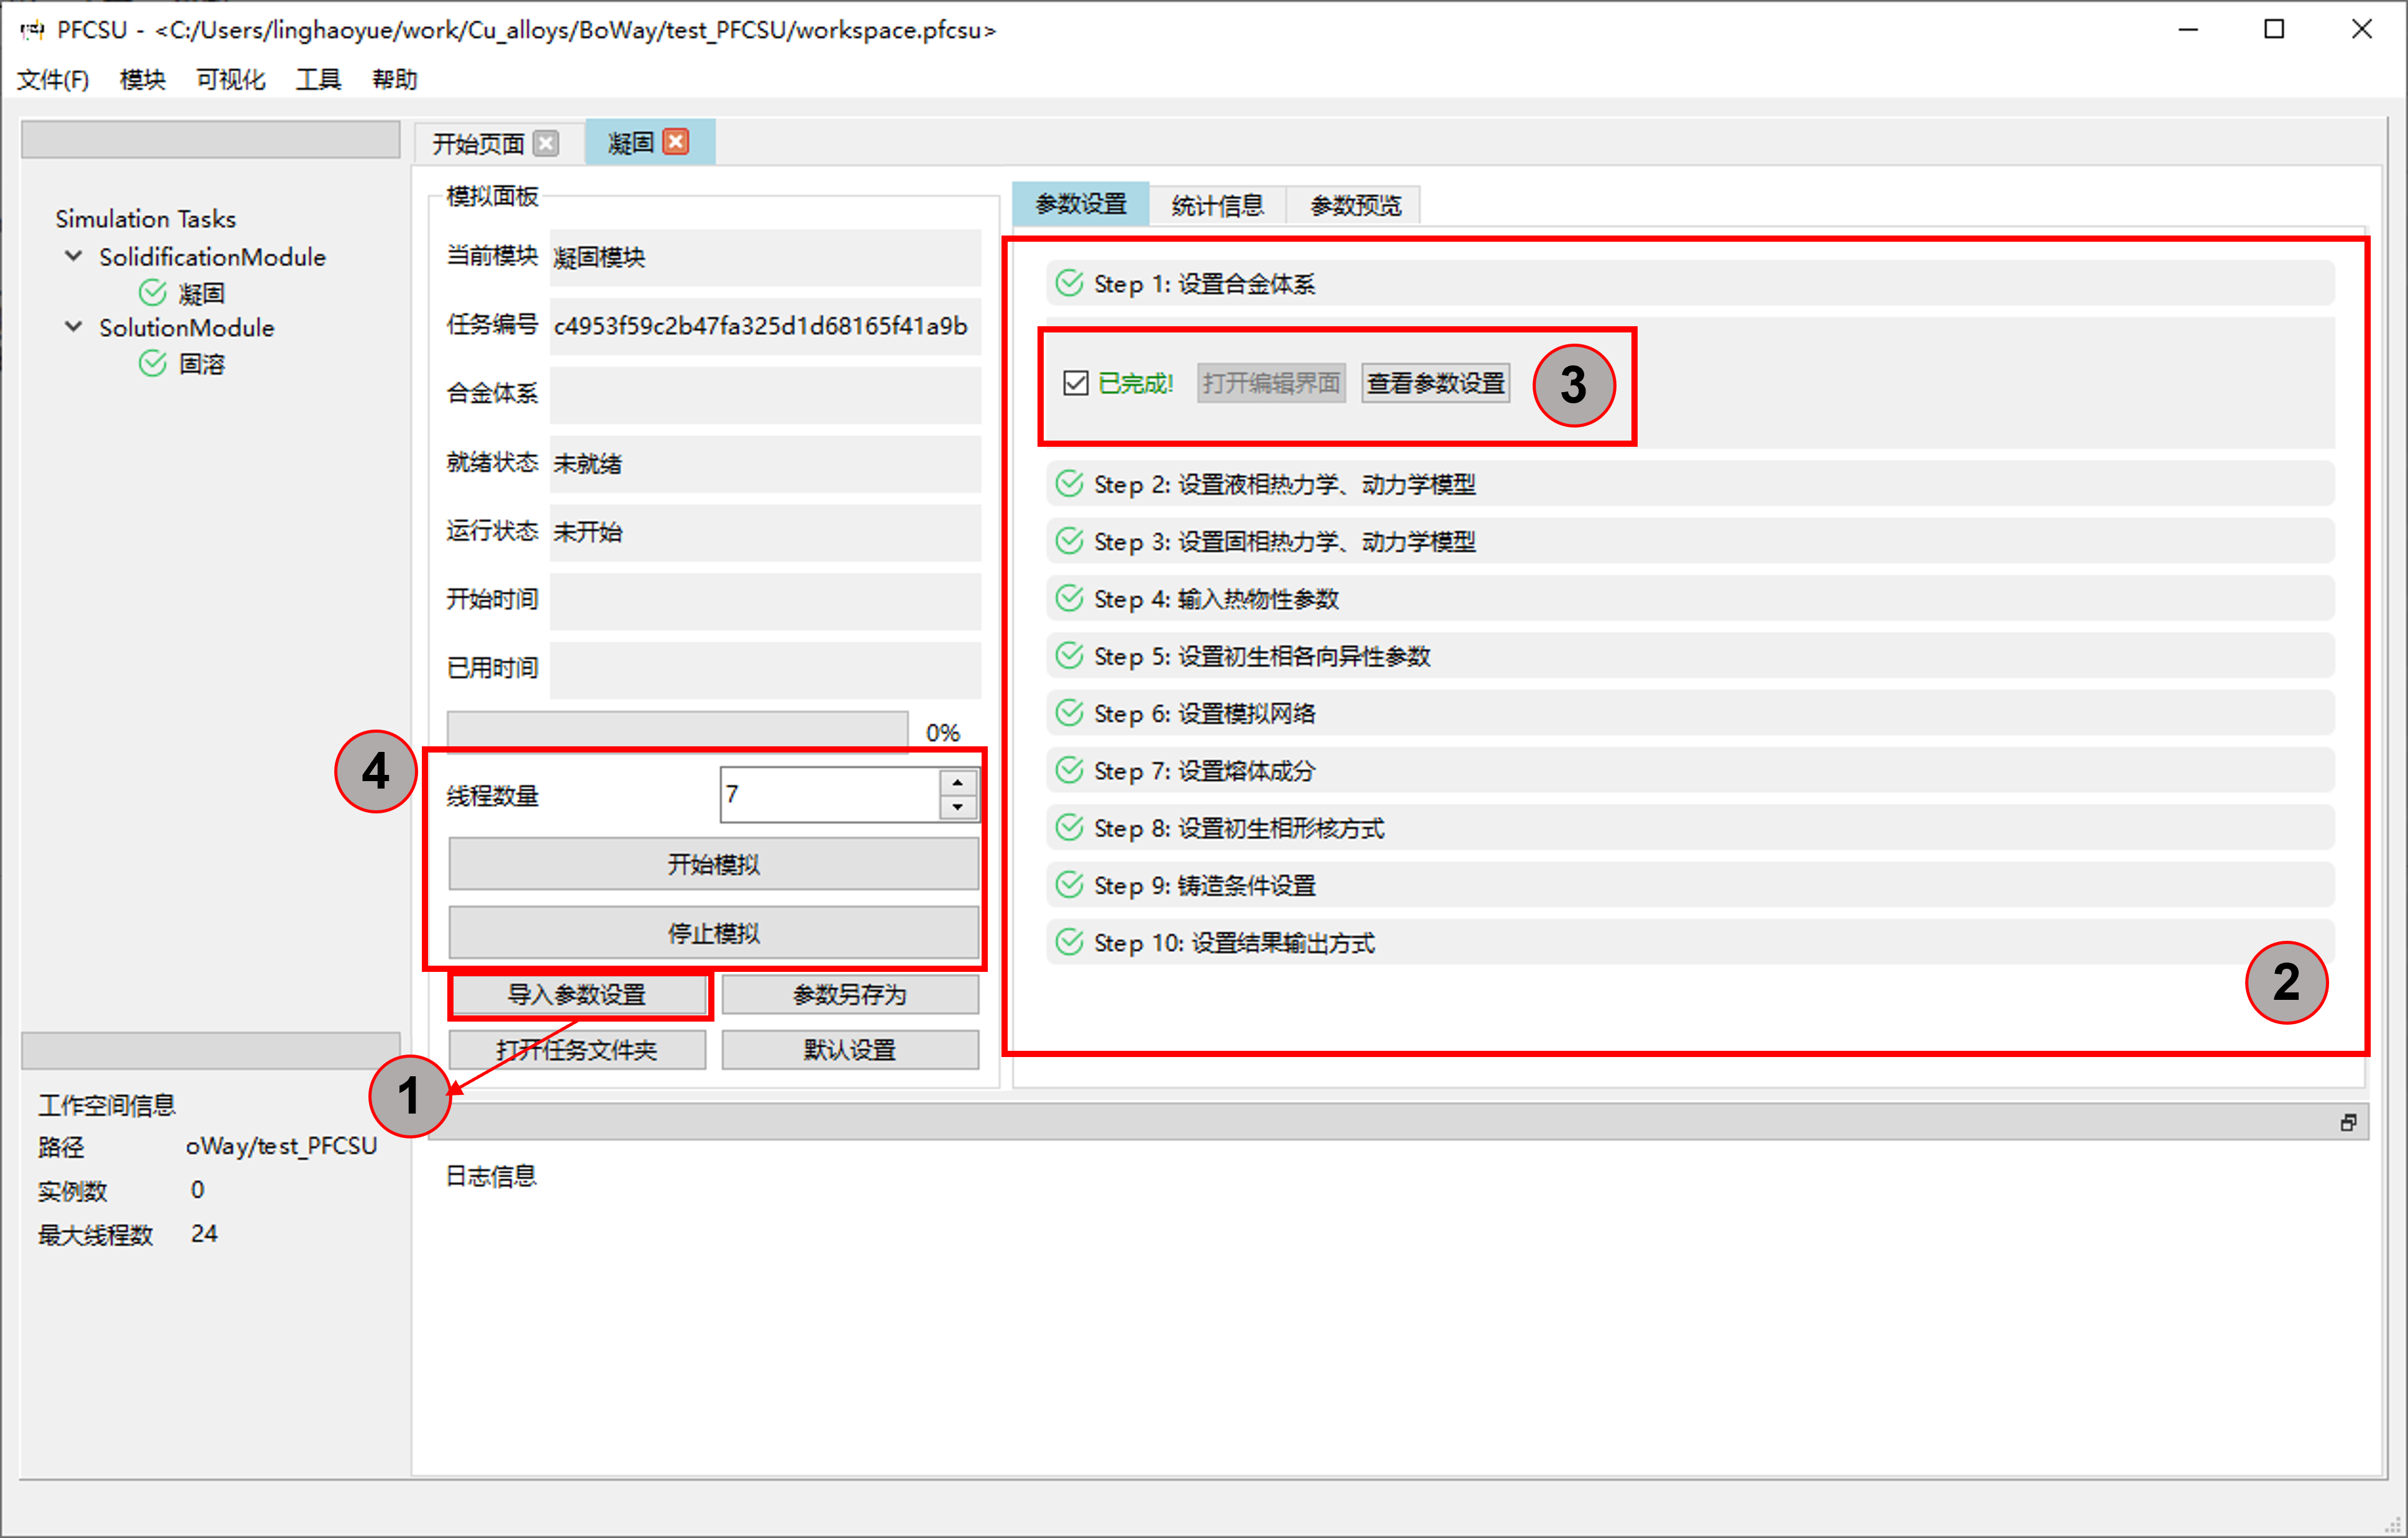Viewport: 2408px width, 1538px height.
Task: Close the 开始页面 tab
Action: [546, 143]
